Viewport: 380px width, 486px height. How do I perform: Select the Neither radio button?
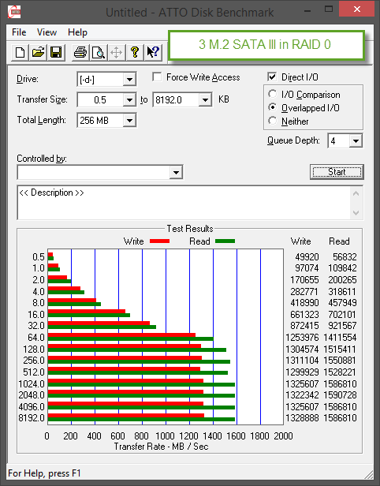273,121
